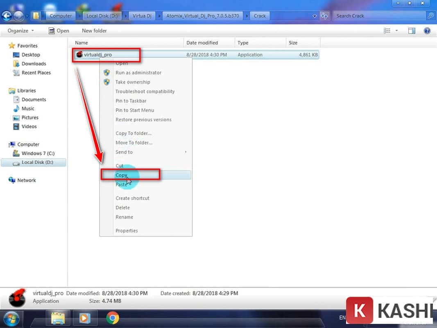This screenshot has width=437, height=328.
Task: Click the Open toolbar button
Action: coord(59,31)
